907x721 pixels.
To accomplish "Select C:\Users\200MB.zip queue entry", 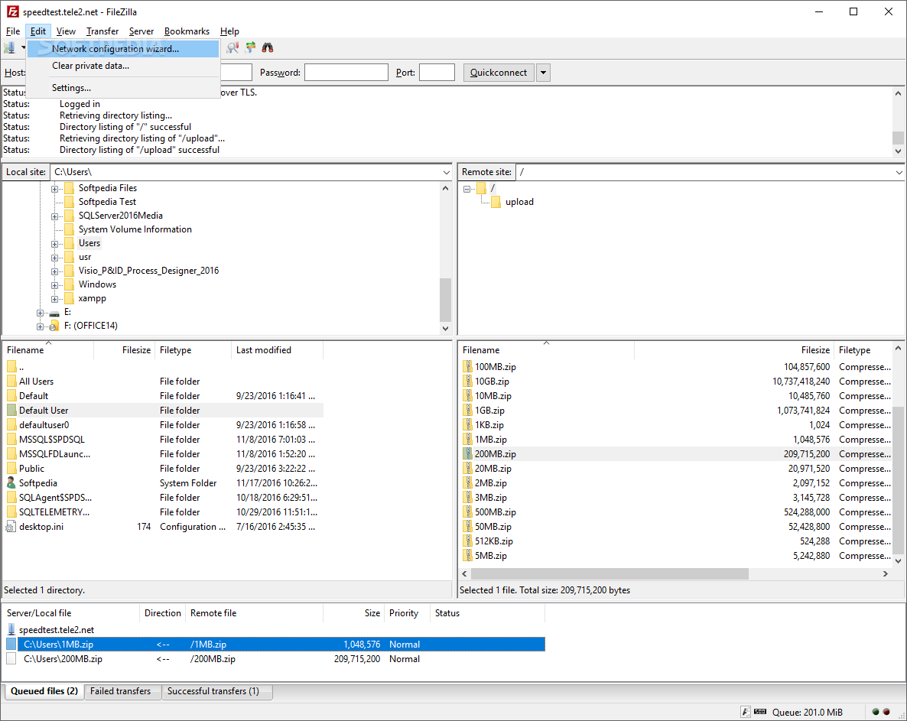I will pyautogui.click(x=275, y=658).
